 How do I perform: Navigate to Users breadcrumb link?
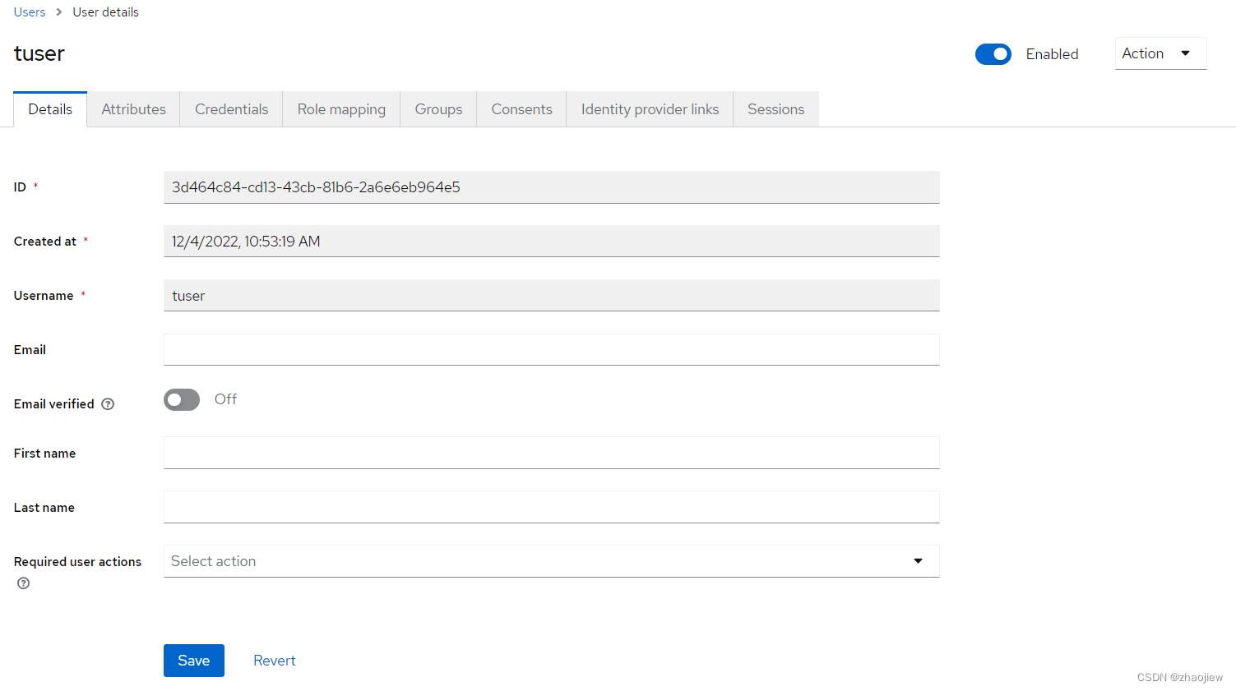click(30, 12)
